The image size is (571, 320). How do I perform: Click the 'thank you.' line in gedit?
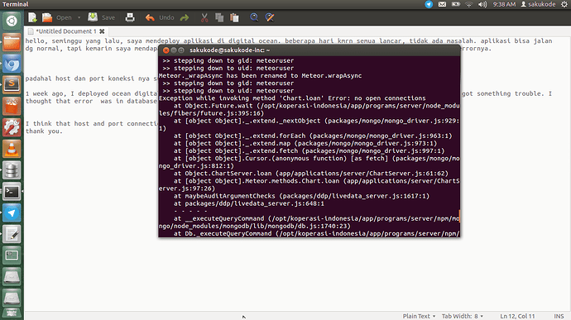point(44,131)
